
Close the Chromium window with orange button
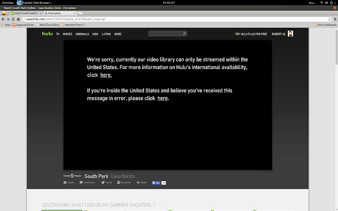pos(335,8)
